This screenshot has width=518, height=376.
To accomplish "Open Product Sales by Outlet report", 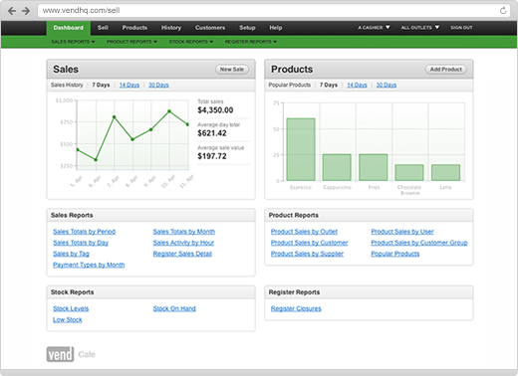I will coord(304,232).
